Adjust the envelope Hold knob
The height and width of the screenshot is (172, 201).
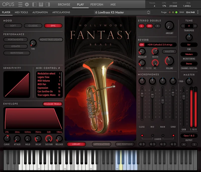coord(28,138)
